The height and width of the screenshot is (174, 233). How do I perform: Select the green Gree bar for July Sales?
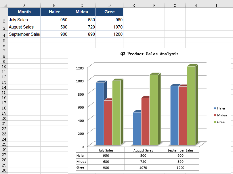(x=116, y=113)
